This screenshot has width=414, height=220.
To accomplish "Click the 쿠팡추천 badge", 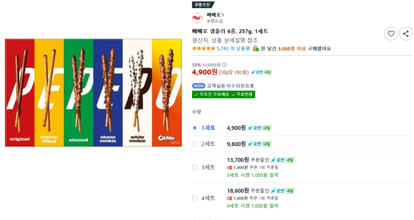I will click(203, 5).
